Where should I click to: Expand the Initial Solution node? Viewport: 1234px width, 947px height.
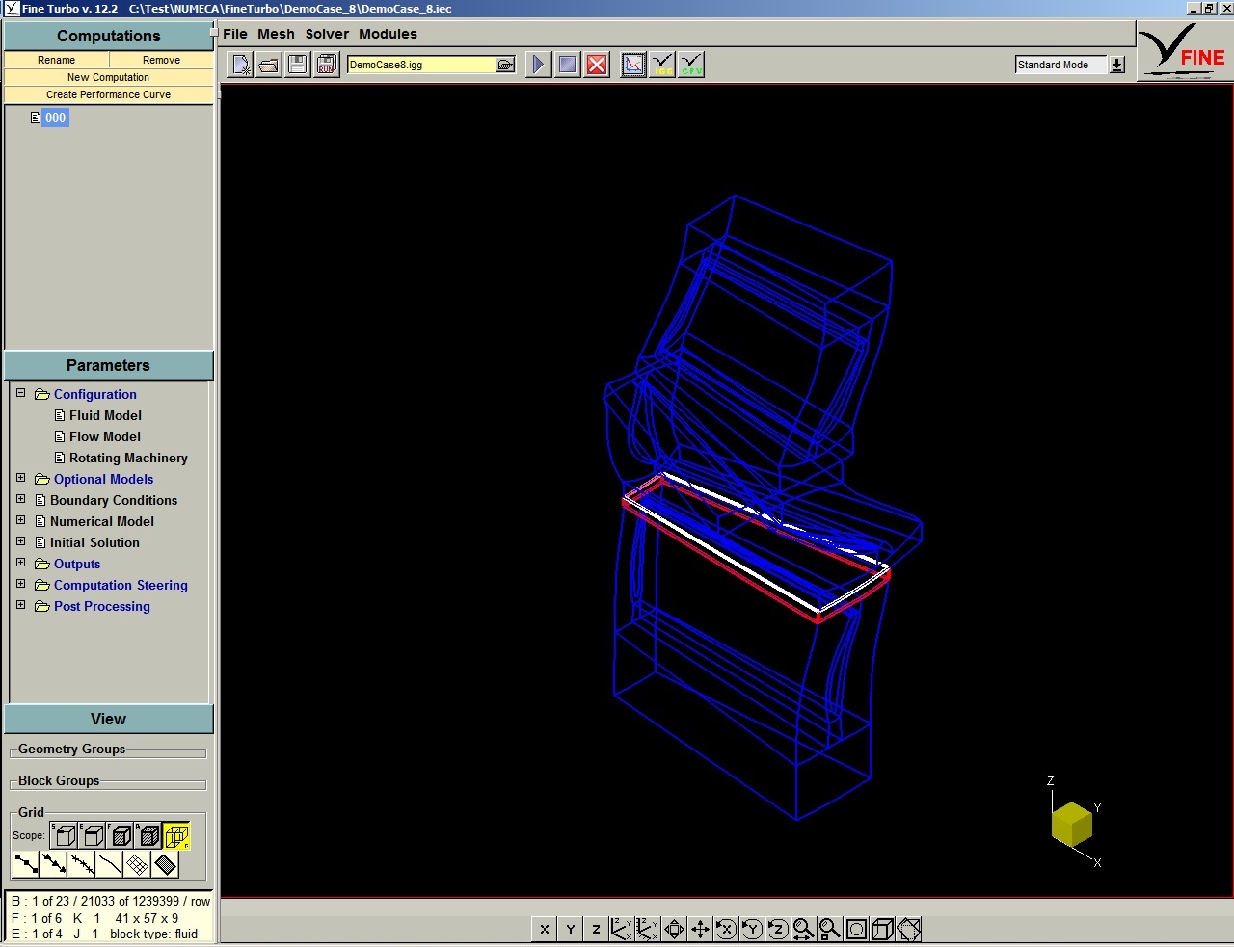(20, 541)
